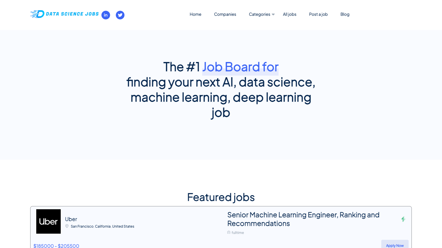
Task: Open the LinkedIn social icon
Action: click(106, 15)
